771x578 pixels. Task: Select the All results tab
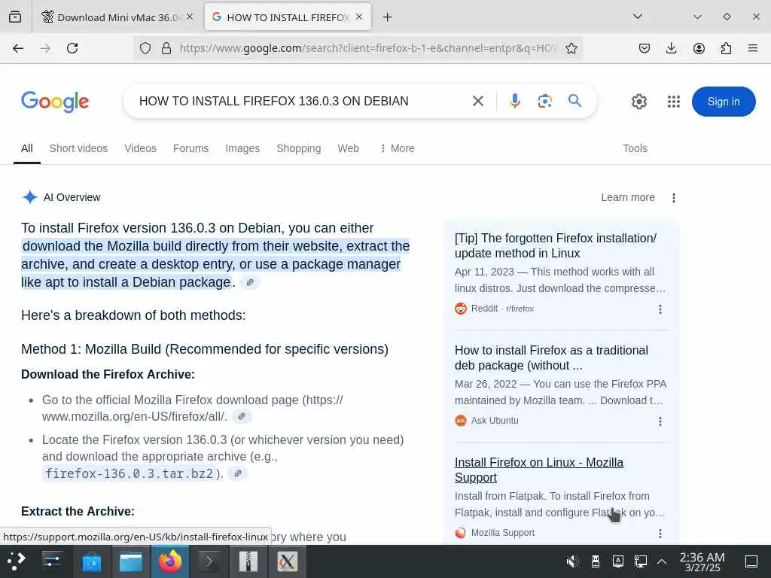26,148
